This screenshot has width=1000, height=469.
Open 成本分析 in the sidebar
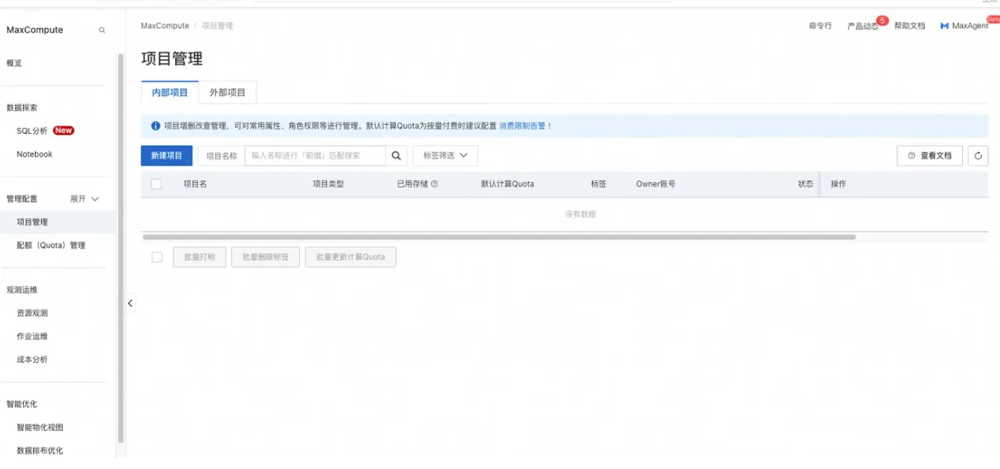pyautogui.click(x=32, y=360)
